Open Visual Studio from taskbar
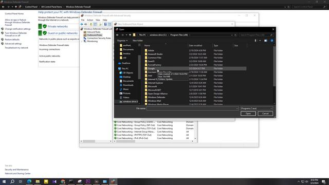The width and height of the screenshot is (329, 185). [54, 181]
